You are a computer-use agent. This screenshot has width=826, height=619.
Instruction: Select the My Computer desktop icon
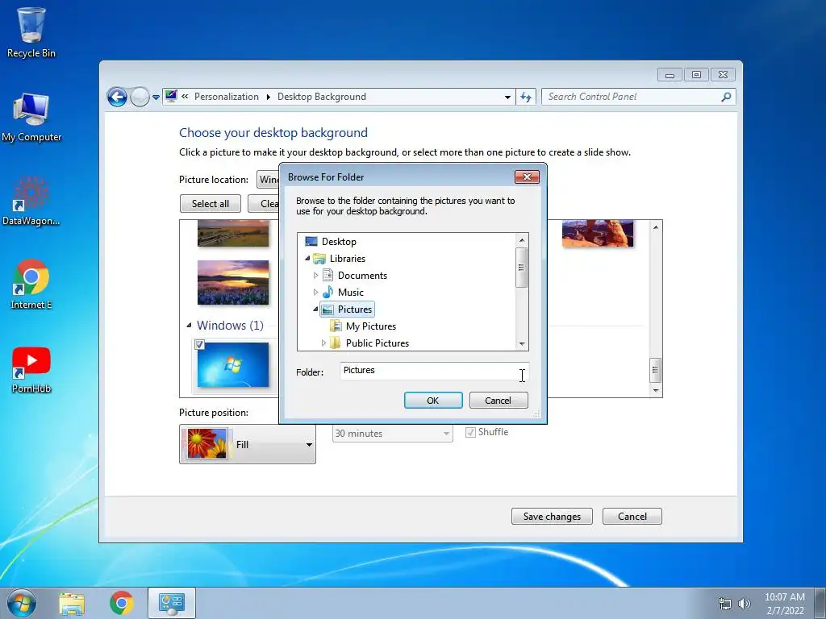click(x=31, y=118)
